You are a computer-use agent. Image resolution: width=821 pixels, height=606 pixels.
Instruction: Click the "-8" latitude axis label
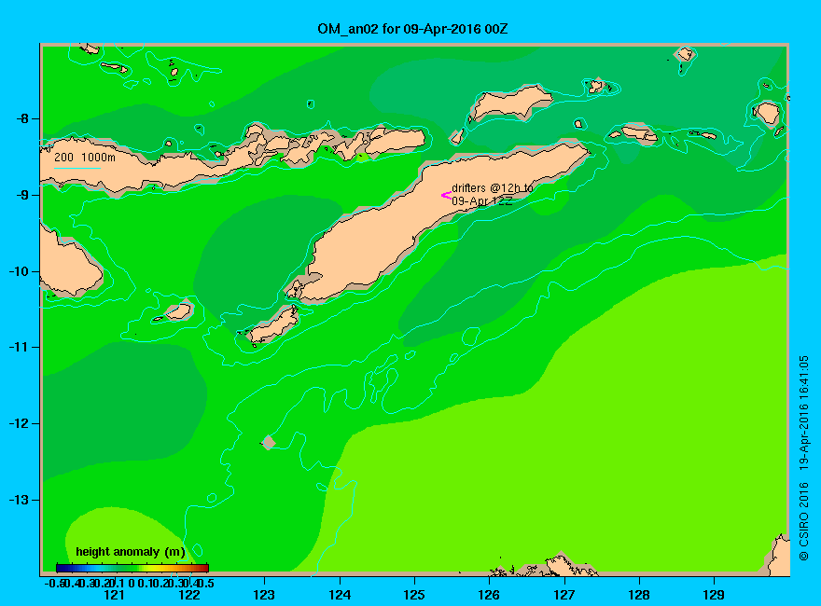[22, 118]
